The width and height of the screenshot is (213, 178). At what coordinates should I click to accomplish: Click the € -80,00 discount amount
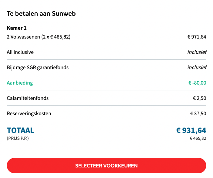(x=197, y=83)
